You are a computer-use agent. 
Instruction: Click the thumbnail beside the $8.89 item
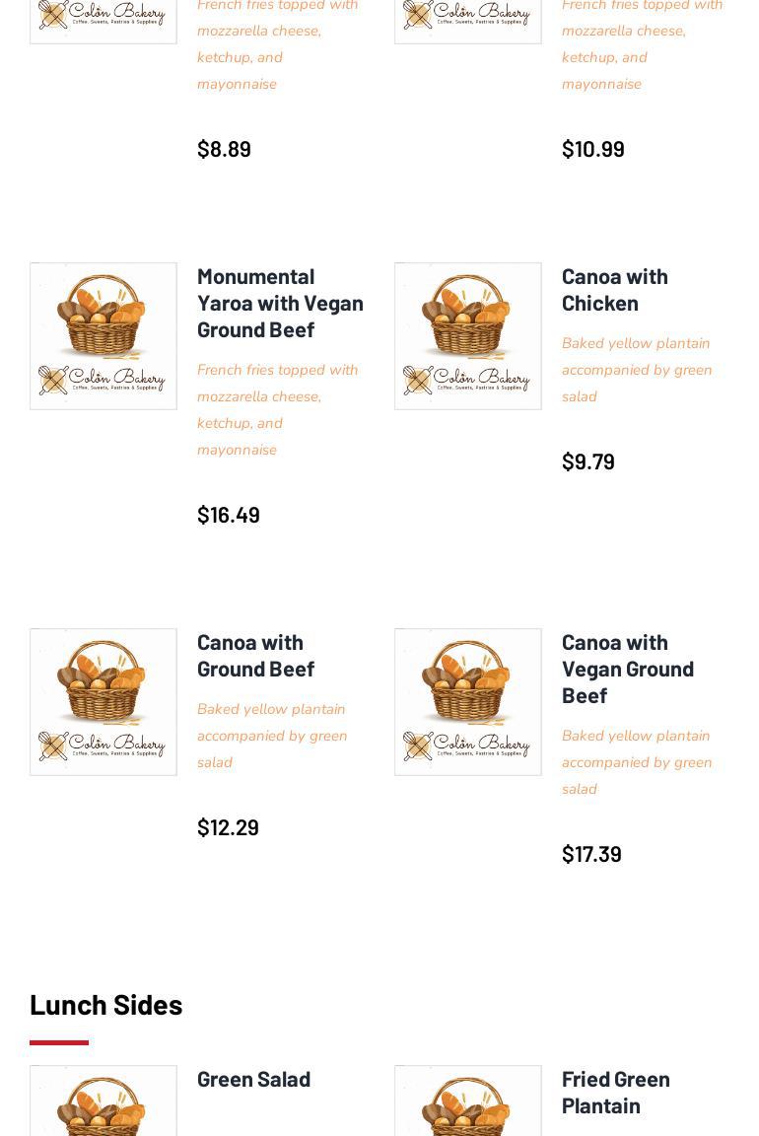(103, 20)
